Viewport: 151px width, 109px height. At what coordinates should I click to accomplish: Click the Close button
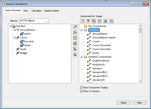pos(124,103)
